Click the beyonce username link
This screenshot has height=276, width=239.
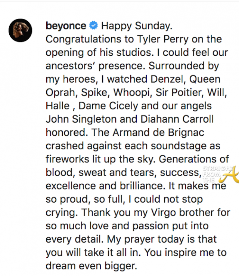click(66, 26)
